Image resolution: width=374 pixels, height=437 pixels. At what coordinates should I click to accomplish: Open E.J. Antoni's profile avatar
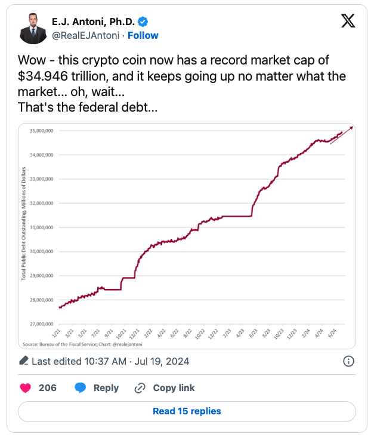pos(33,29)
